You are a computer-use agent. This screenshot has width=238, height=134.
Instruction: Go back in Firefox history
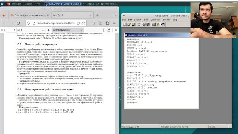(4, 23)
